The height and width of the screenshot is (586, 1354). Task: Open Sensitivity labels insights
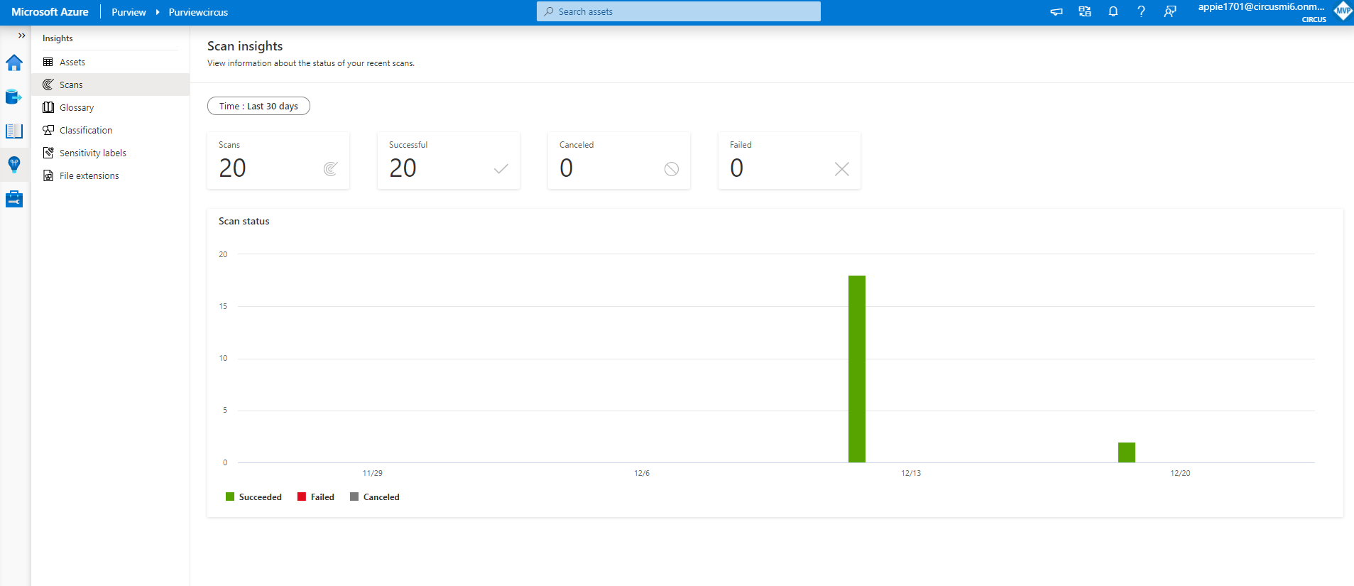point(92,153)
